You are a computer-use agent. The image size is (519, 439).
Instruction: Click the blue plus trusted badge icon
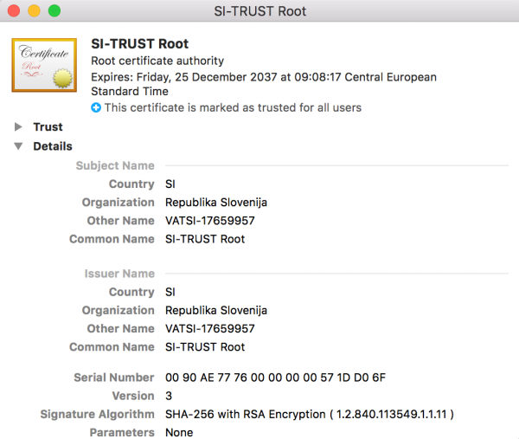point(96,107)
